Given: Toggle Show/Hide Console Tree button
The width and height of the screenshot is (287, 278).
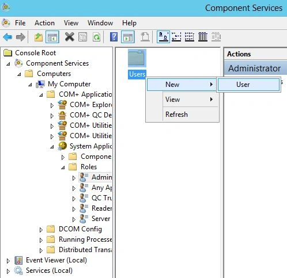Looking at the screenshot, I should click(x=52, y=37).
